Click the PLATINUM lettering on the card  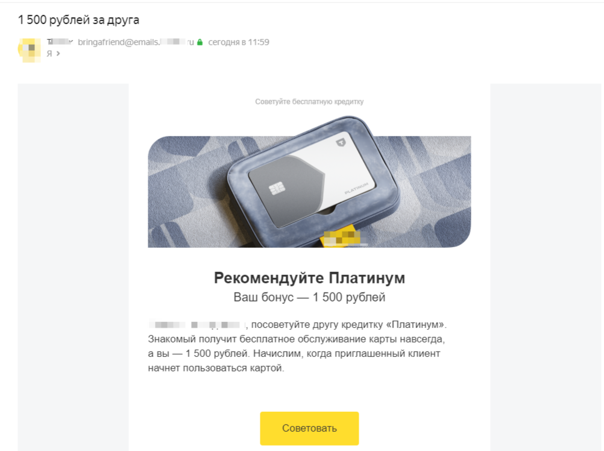(x=356, y=188)
